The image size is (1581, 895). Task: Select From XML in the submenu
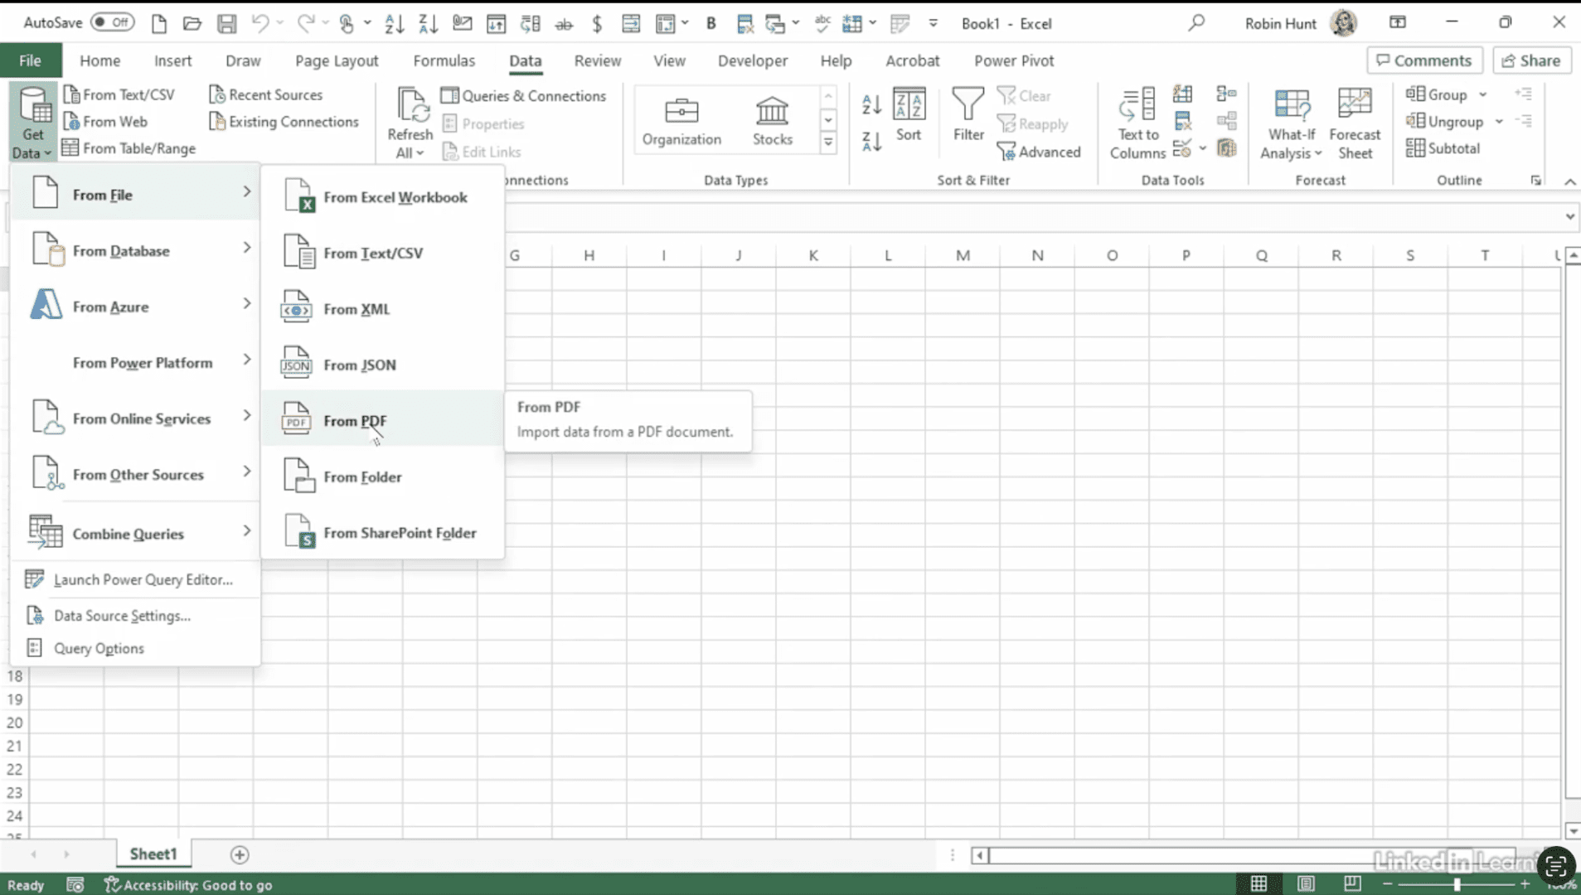point(382,309)
